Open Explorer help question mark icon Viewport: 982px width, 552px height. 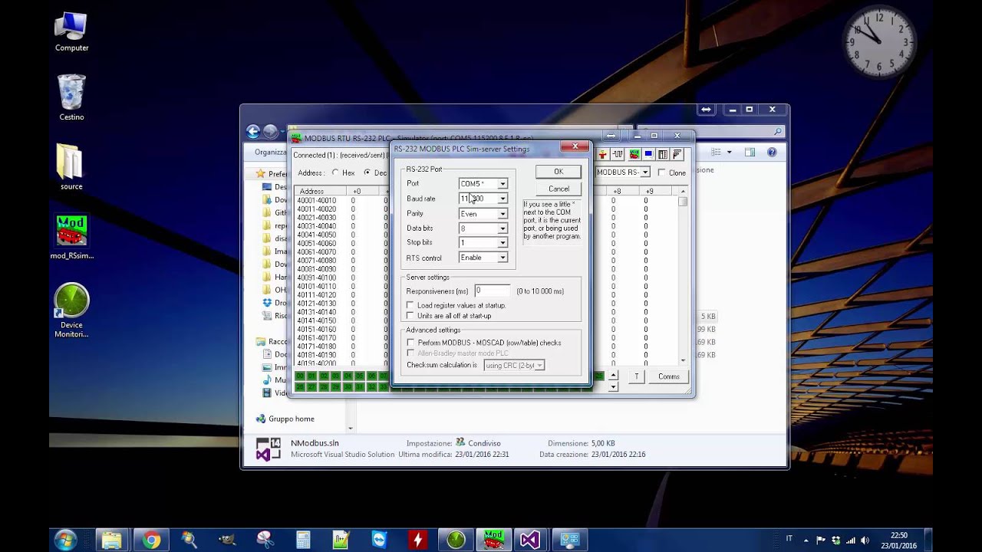(x=772, y=153)
